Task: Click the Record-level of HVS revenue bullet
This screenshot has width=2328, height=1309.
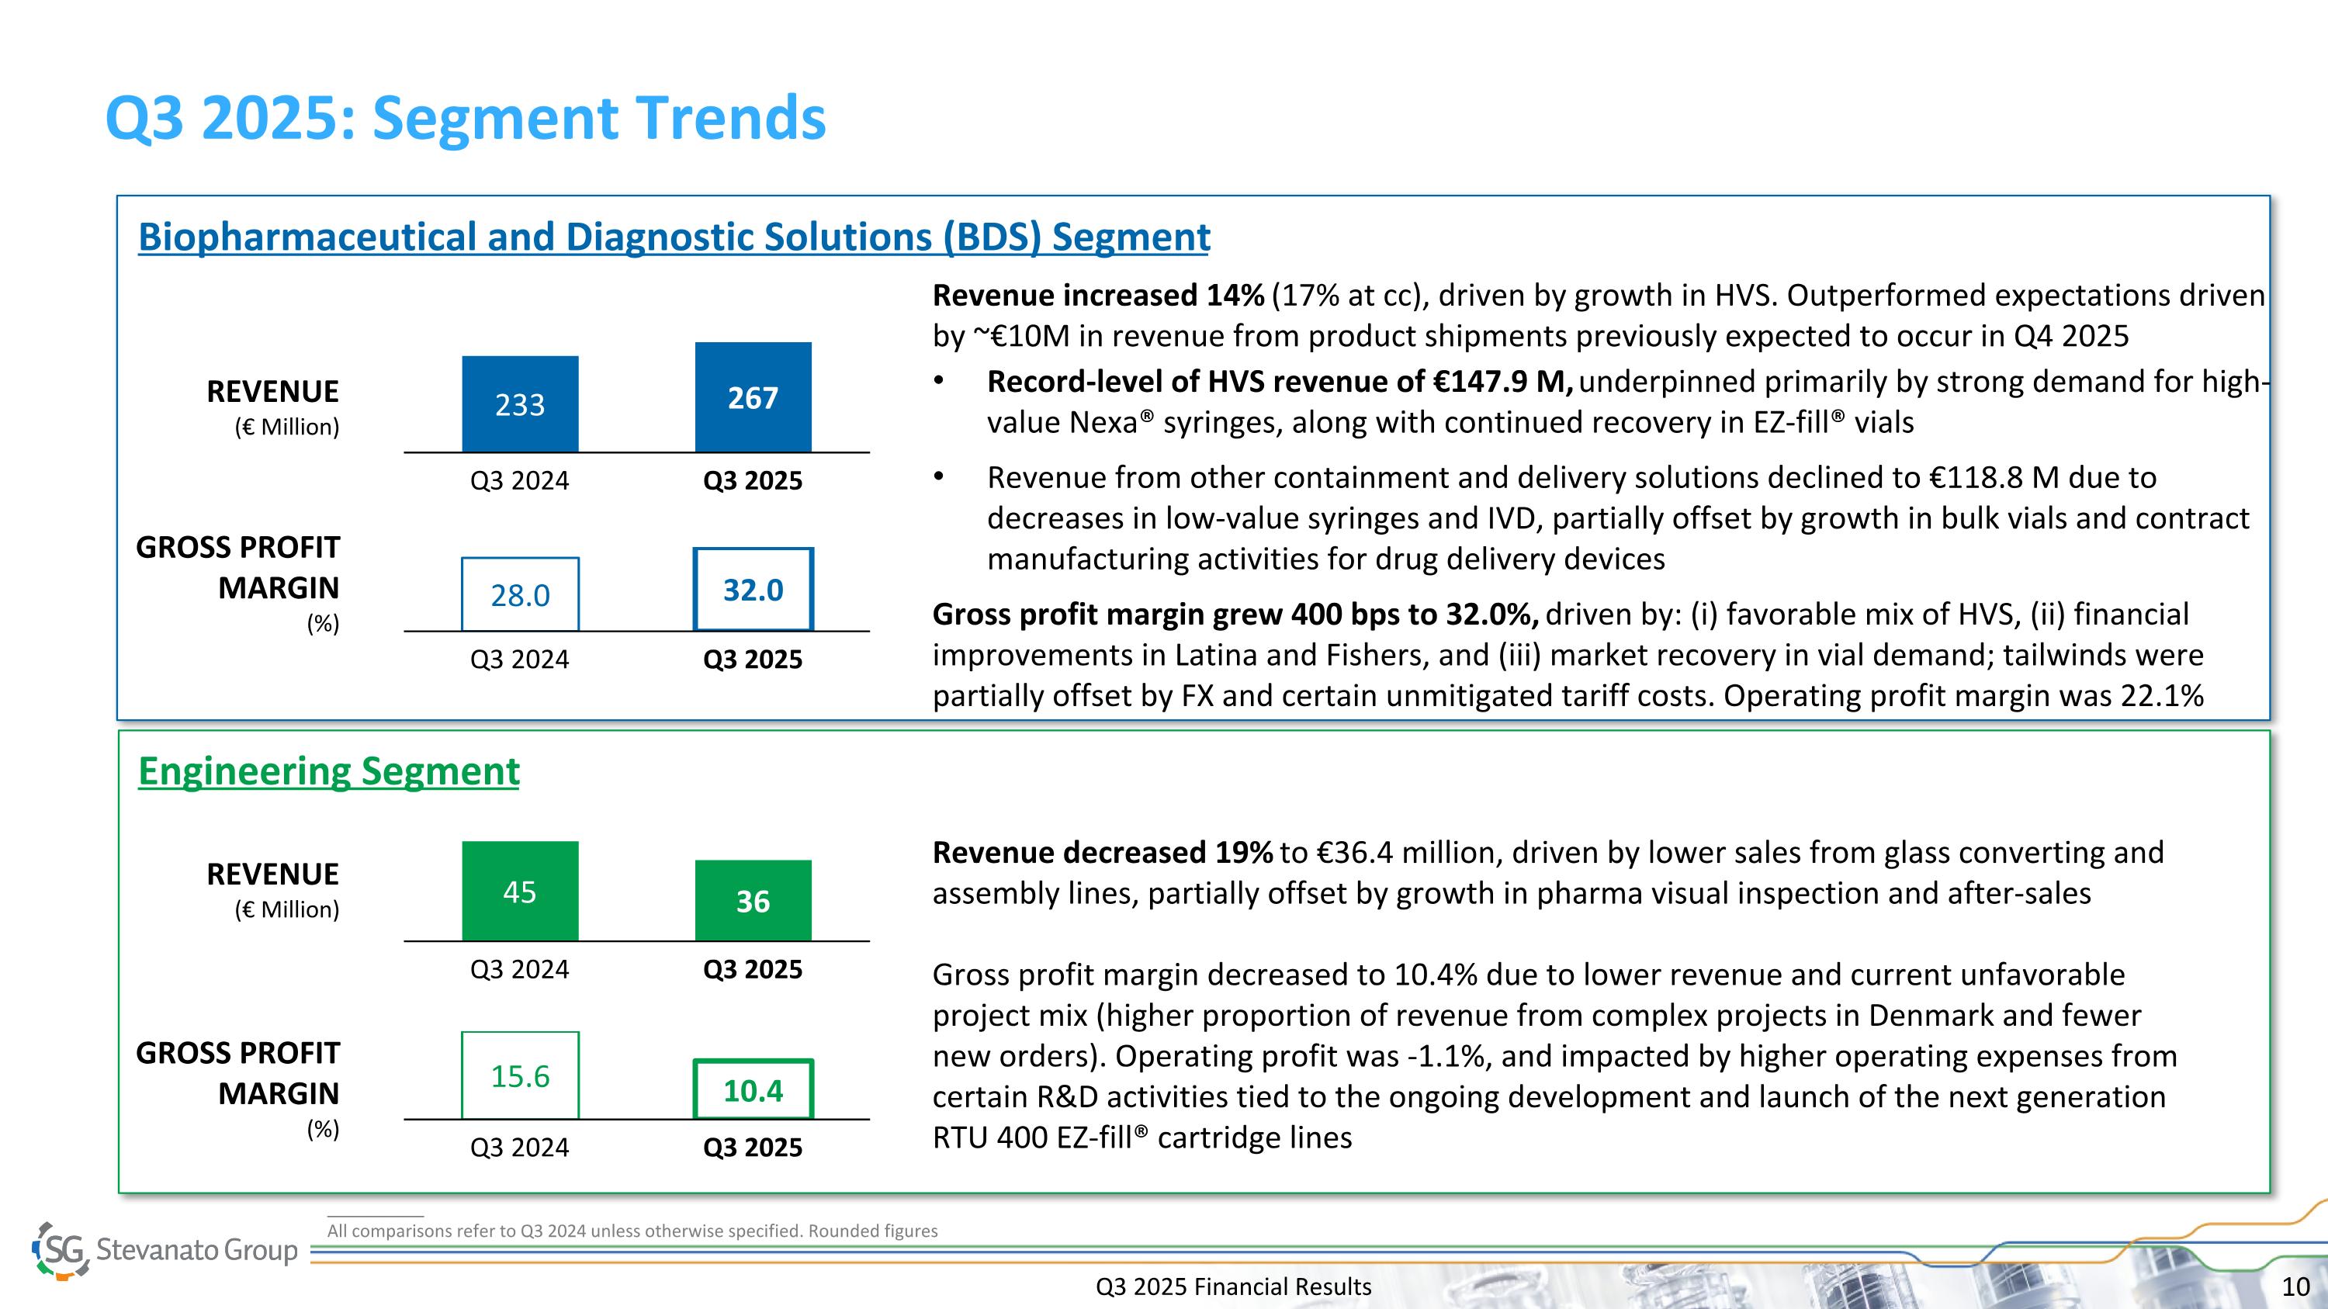Action: click(x=1279, y=382)
